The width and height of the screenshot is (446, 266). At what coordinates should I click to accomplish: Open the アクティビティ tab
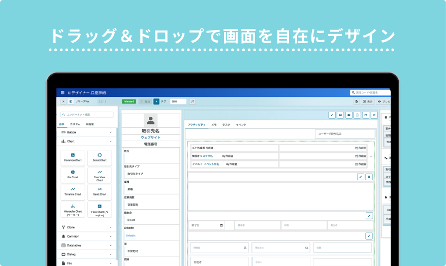coord(197,125)
